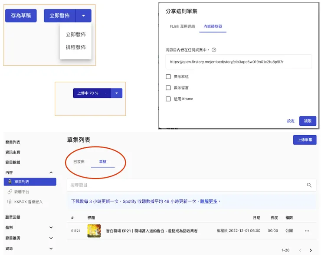Go to previous page arrow
The image size is (321, 255).
(300, 250)
